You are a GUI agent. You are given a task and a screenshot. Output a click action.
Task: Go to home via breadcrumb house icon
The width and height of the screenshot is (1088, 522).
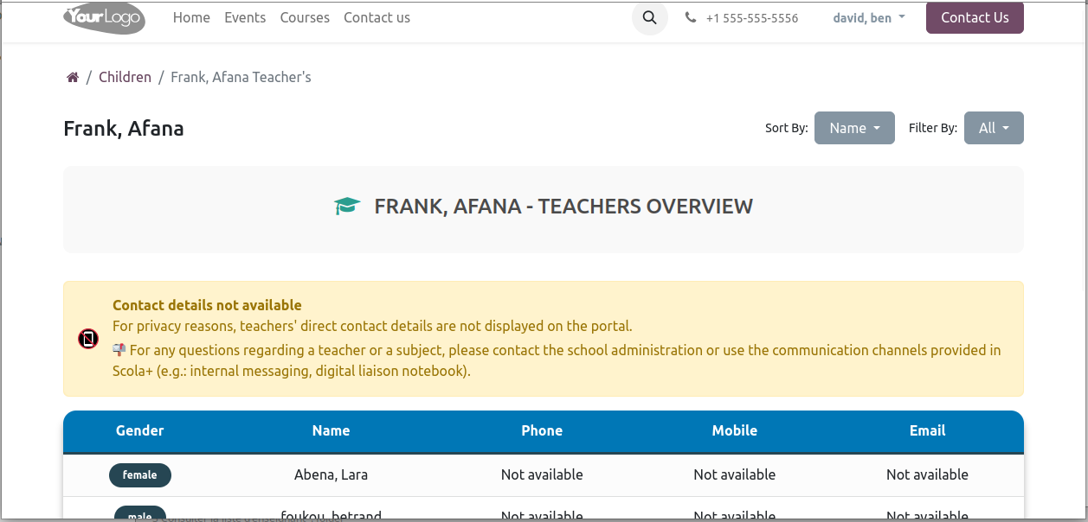tap(73, 78)
